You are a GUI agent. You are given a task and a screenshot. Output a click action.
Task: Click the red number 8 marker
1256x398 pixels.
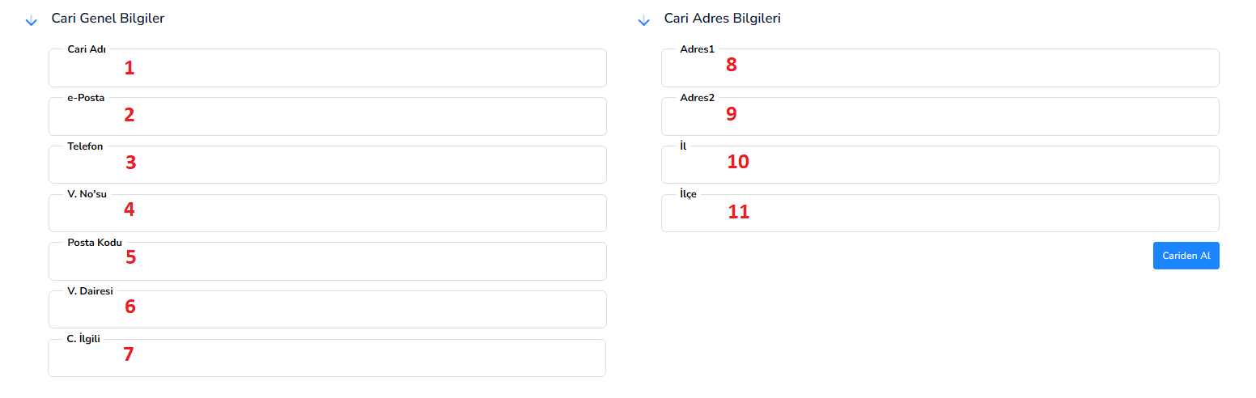pos(732,65)
